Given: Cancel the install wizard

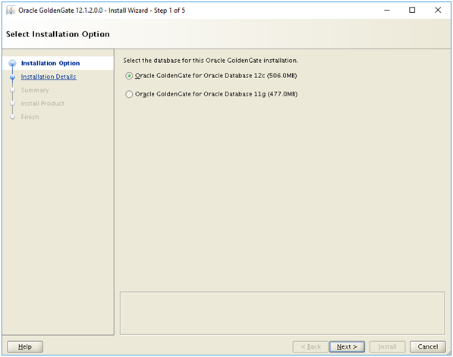Looking at the screenshot, I should (427, 346).
